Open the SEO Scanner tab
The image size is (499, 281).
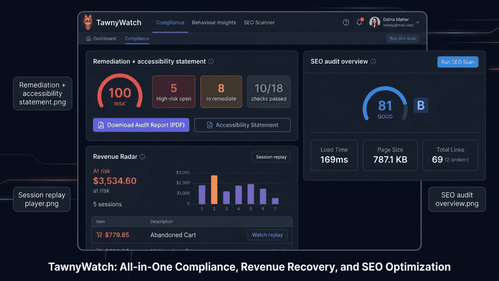click(259, 23)
